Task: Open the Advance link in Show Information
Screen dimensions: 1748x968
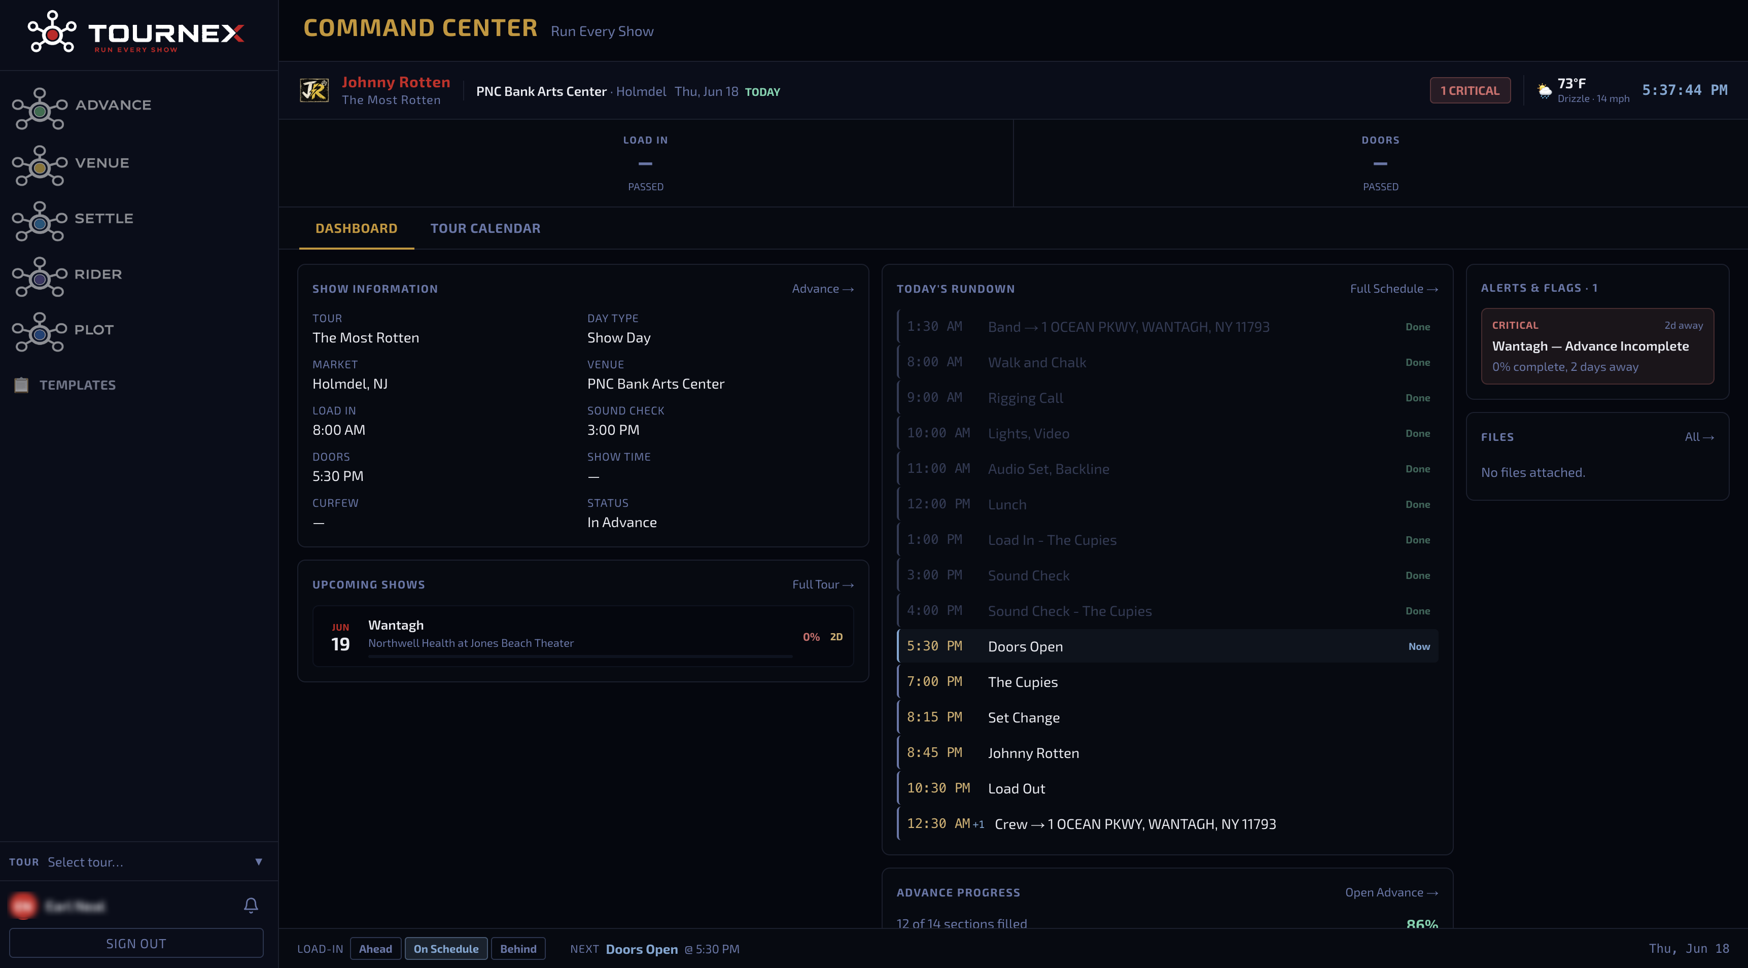Action: click(822, 289)
